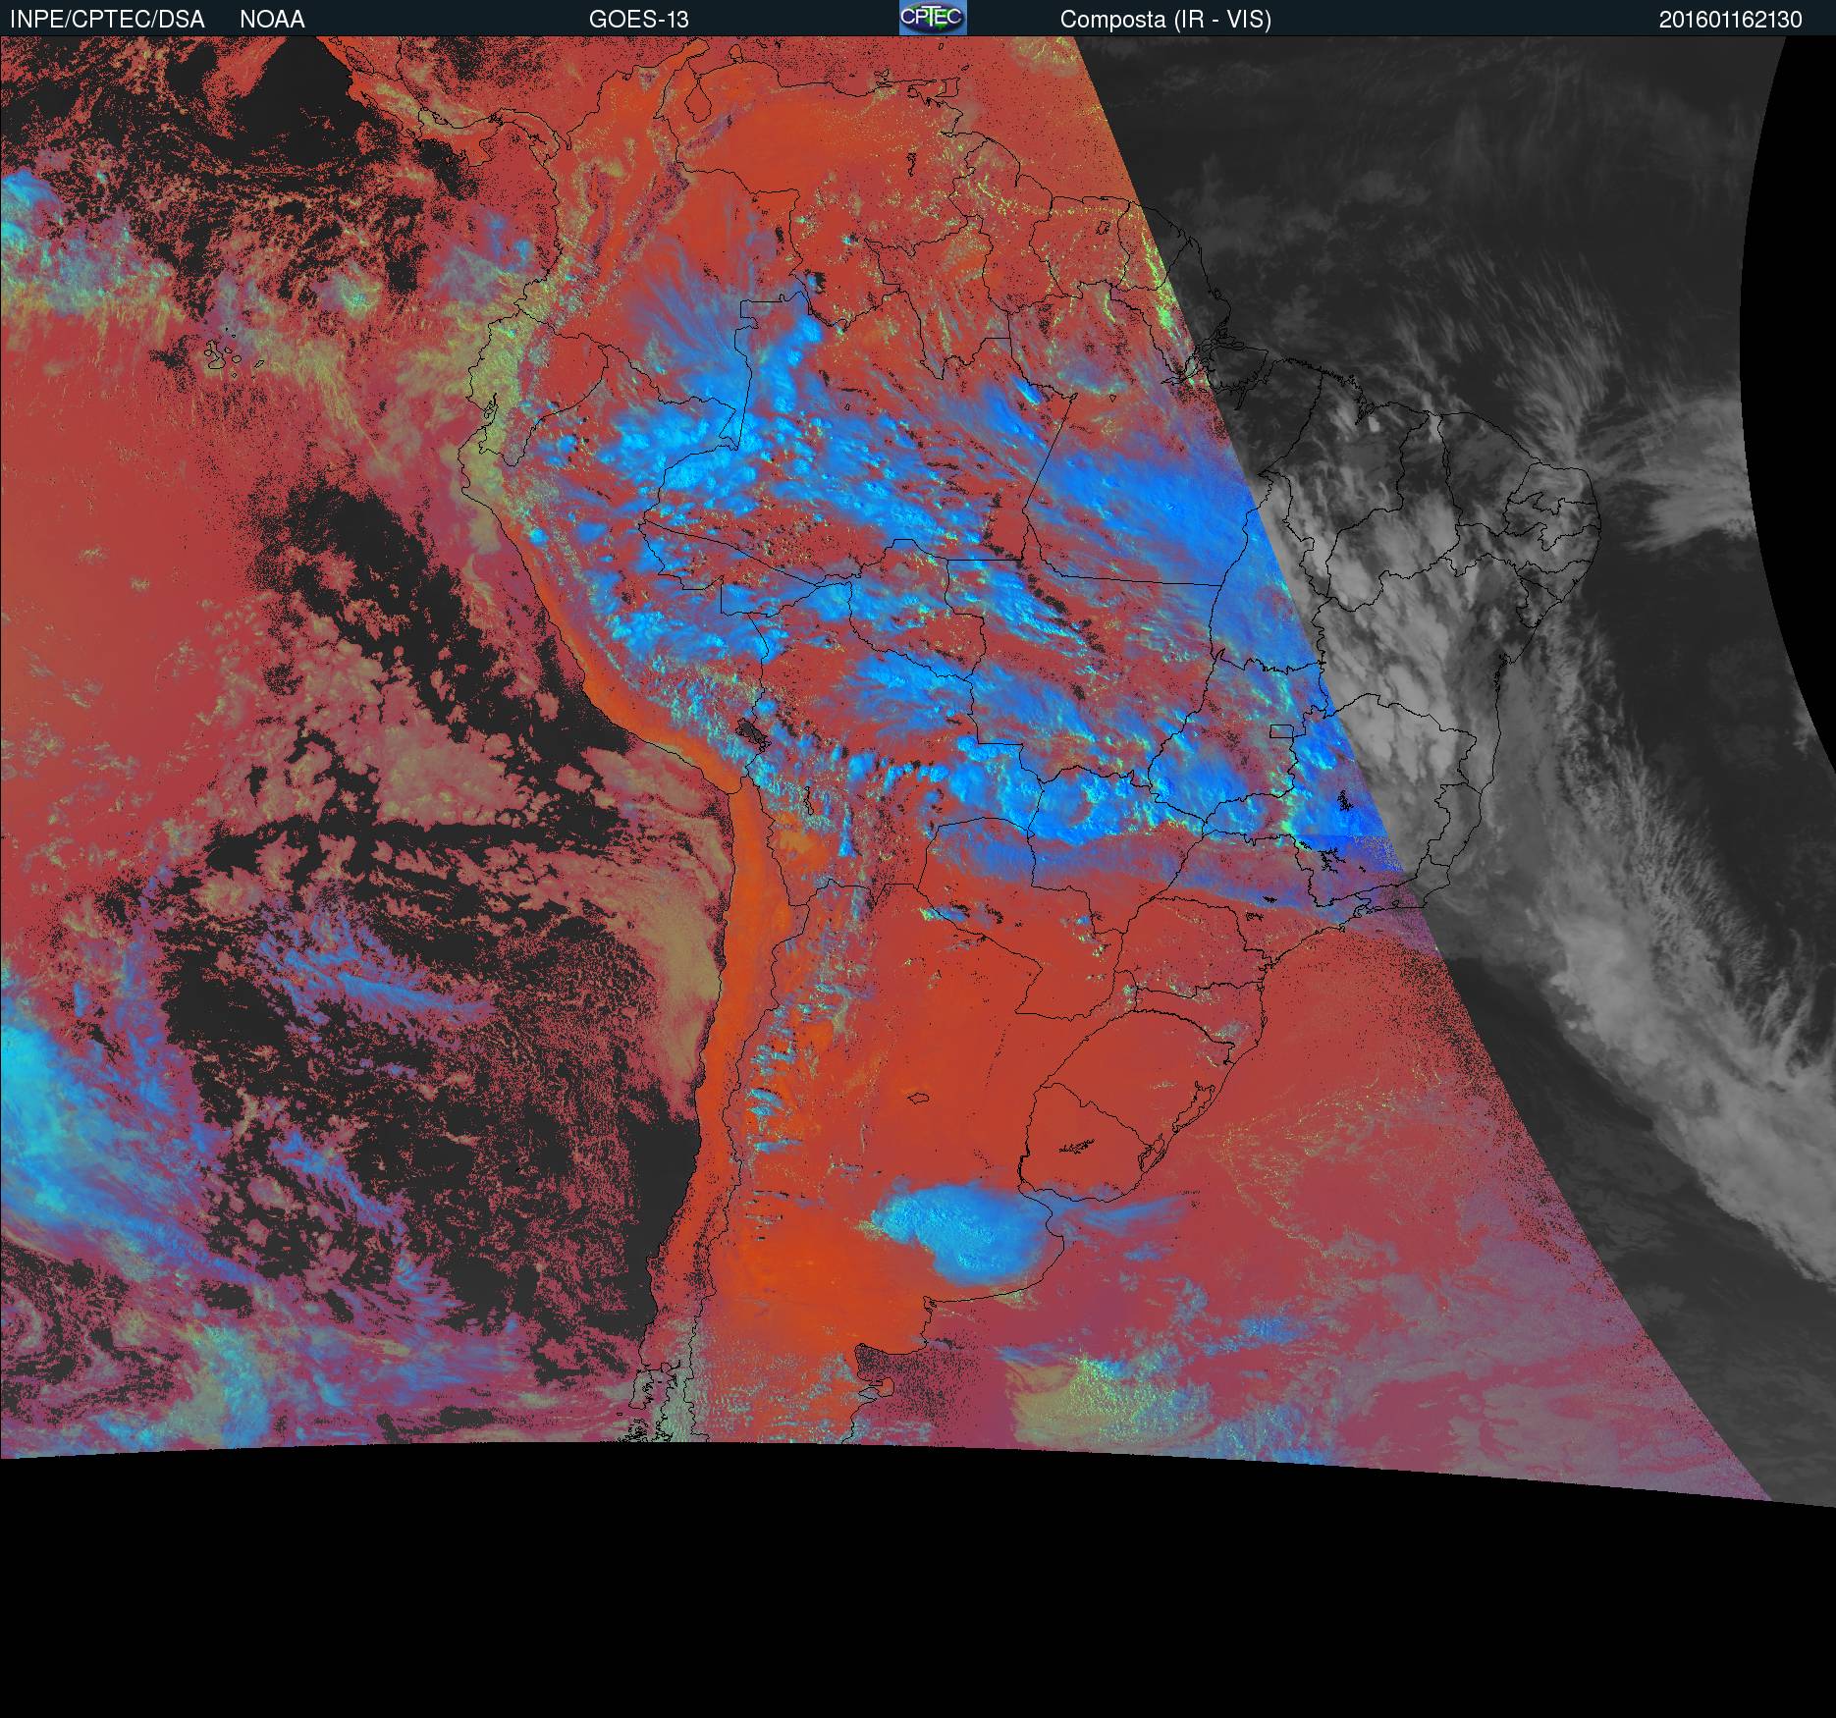Click the GOES-13 satellite name
1836x1718 pixels.
click(638, 20)
